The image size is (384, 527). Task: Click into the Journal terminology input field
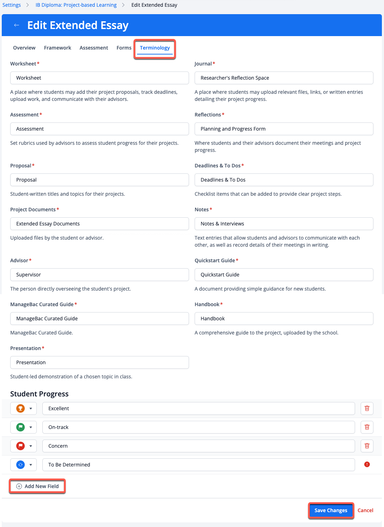(x=284, y=78)
